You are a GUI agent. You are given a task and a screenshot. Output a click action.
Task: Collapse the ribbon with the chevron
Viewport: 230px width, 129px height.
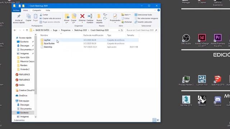click(x=155, y=10)
